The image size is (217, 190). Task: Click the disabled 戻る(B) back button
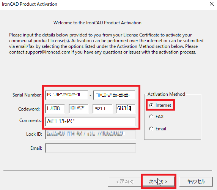(x=125, y=181)
